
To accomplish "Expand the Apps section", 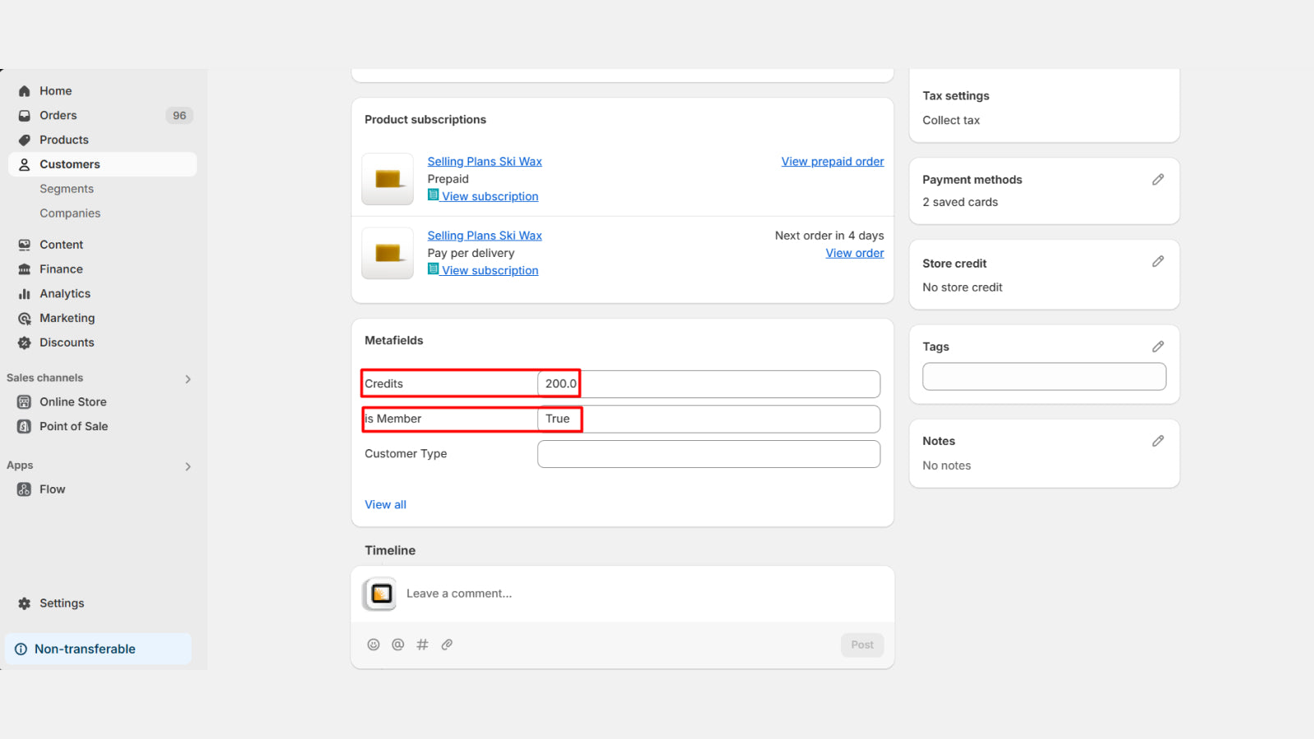I will 187,466.
